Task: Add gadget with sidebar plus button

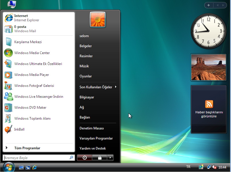Action: [x=209, y=5]
